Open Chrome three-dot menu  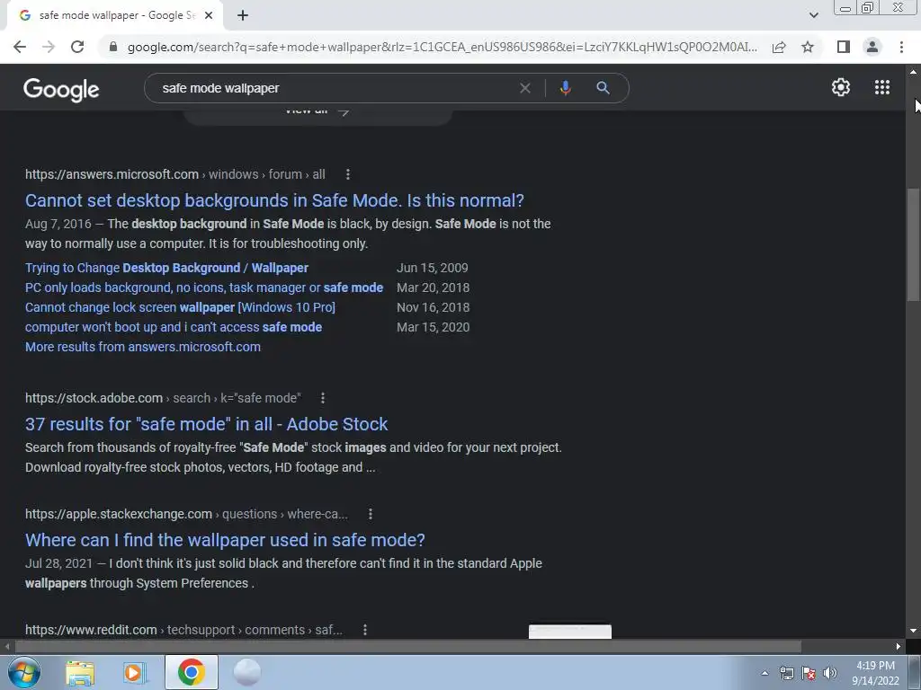point(901,47)
